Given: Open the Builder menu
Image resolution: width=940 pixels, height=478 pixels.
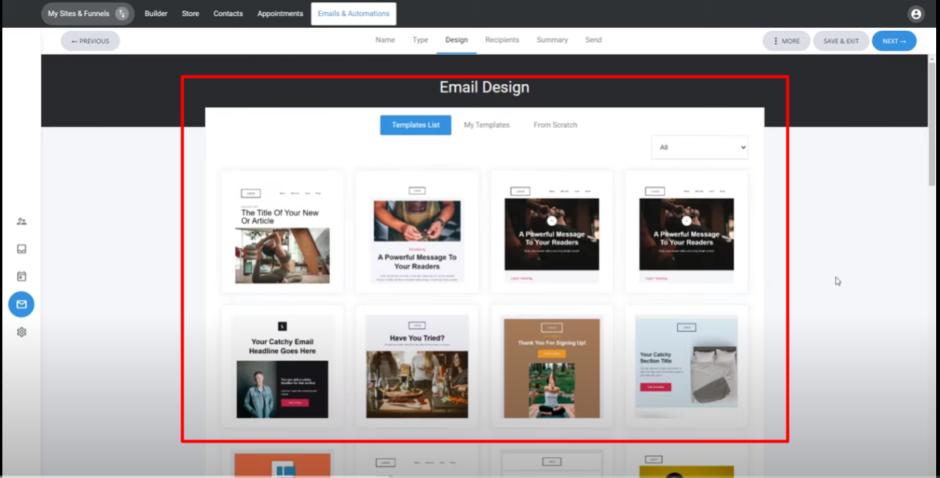Looking at the screenshot, I should tap(156, 14).
